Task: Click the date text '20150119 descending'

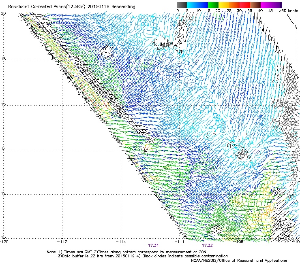Action: 111,7
